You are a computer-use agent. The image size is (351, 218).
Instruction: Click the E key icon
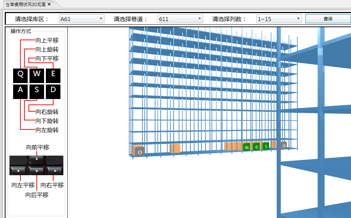pos(53,75)
